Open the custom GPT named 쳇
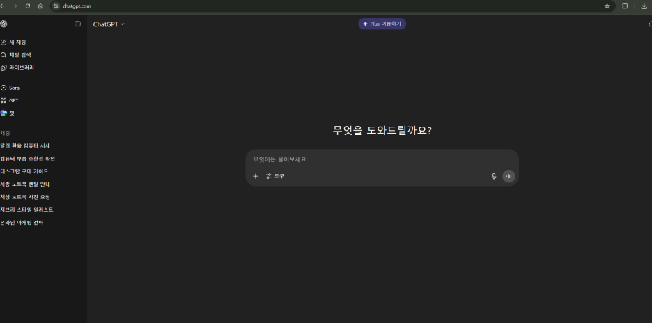Image resolution: width=652 pixels, height=323 pixels. tap(8, 113)
